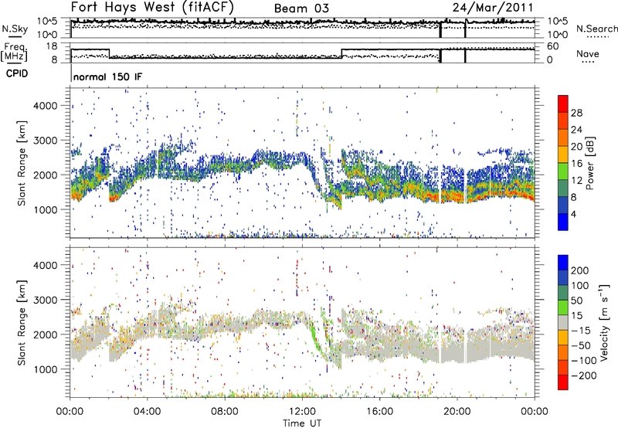618x428 pixels.
Task: Click the '08:00' time axis label
Action: [225, 412]
